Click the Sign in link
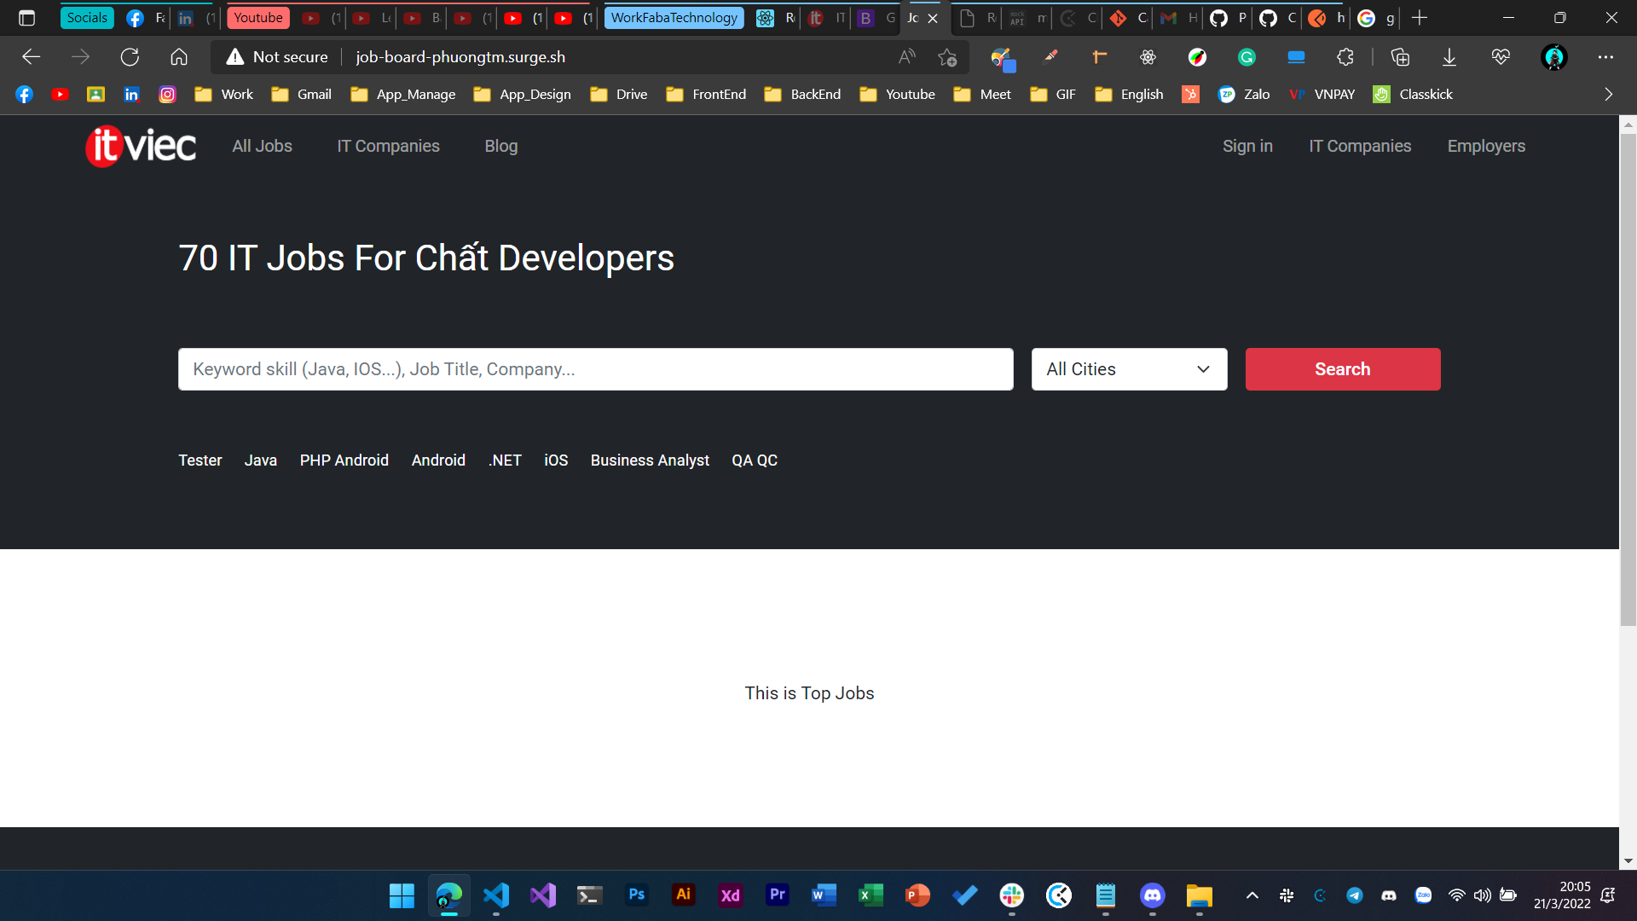The height and width of the screenshot is (921, 1637). (x=1247, y=146)
